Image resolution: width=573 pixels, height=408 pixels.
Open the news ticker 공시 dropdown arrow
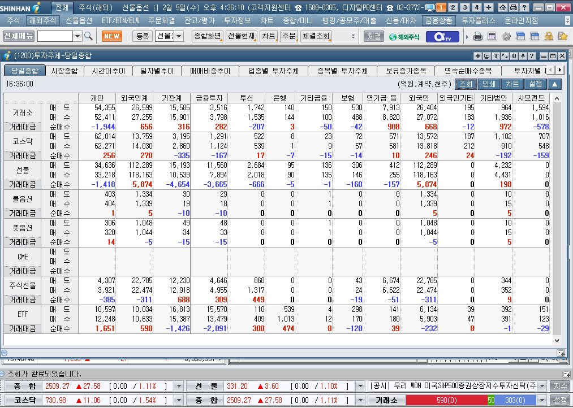(542, 386)
